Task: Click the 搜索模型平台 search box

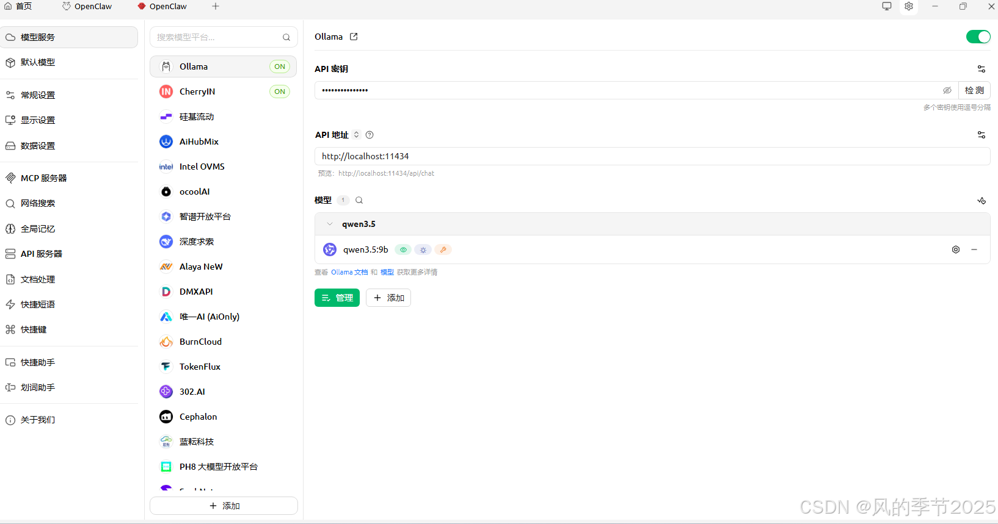Action: tap(224, 37)
